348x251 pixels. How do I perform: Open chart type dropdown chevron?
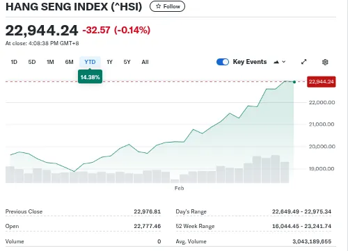click(283, 62)
